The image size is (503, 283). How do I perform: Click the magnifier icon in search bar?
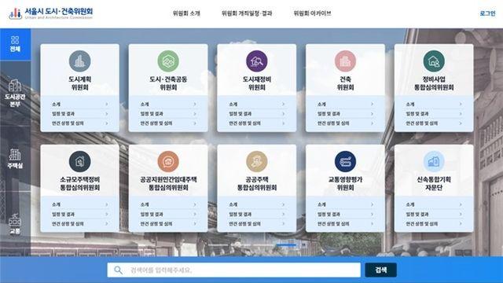(x=118, y=270)
